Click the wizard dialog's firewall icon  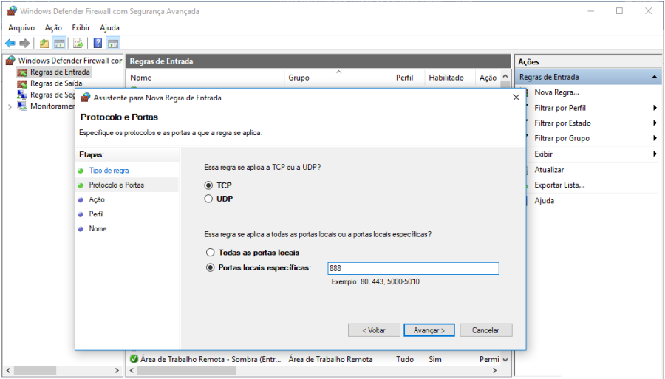(x=86, y=98)
